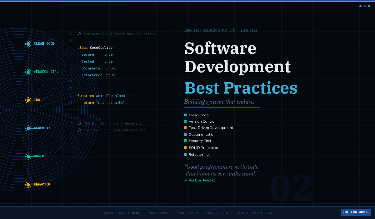375x219 pixels.
Task: Click the green status dot top-right
Action: point(369,6)
